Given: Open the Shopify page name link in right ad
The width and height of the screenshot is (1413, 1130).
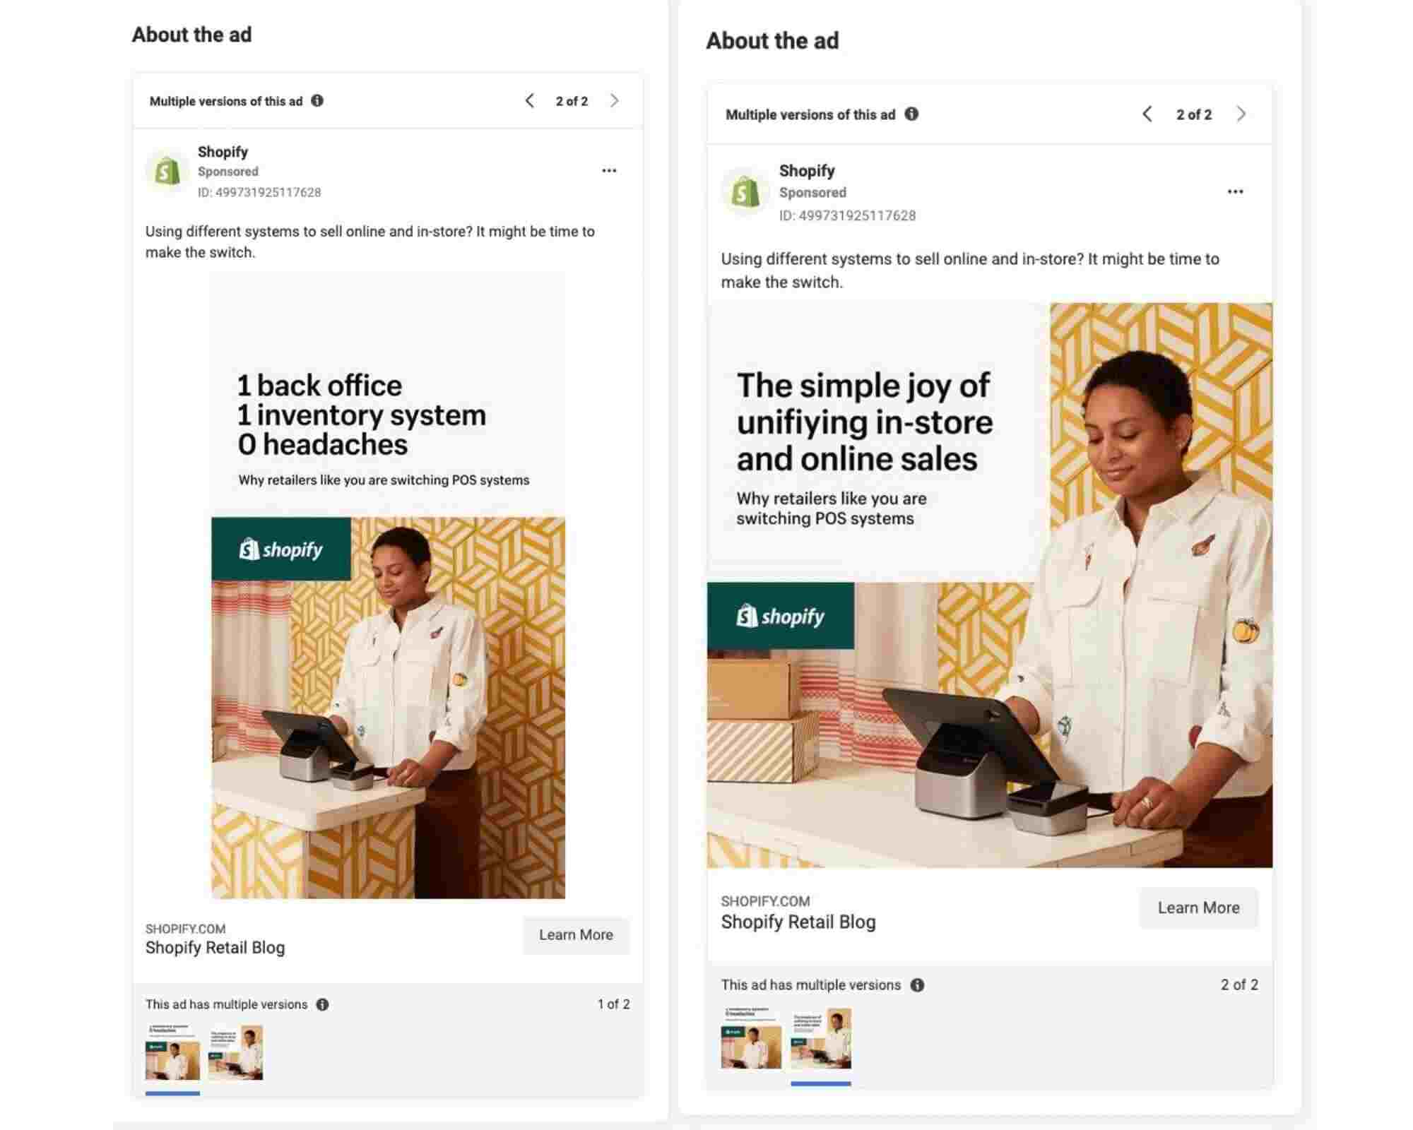Looking at the screenshot, I should pyautogui.click(x=807, y=170).
